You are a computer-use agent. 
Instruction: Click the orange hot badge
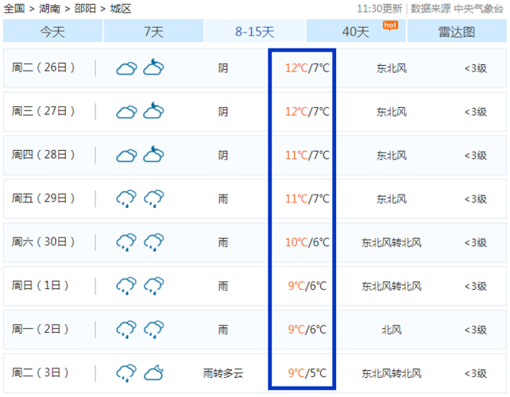point(390,25)
